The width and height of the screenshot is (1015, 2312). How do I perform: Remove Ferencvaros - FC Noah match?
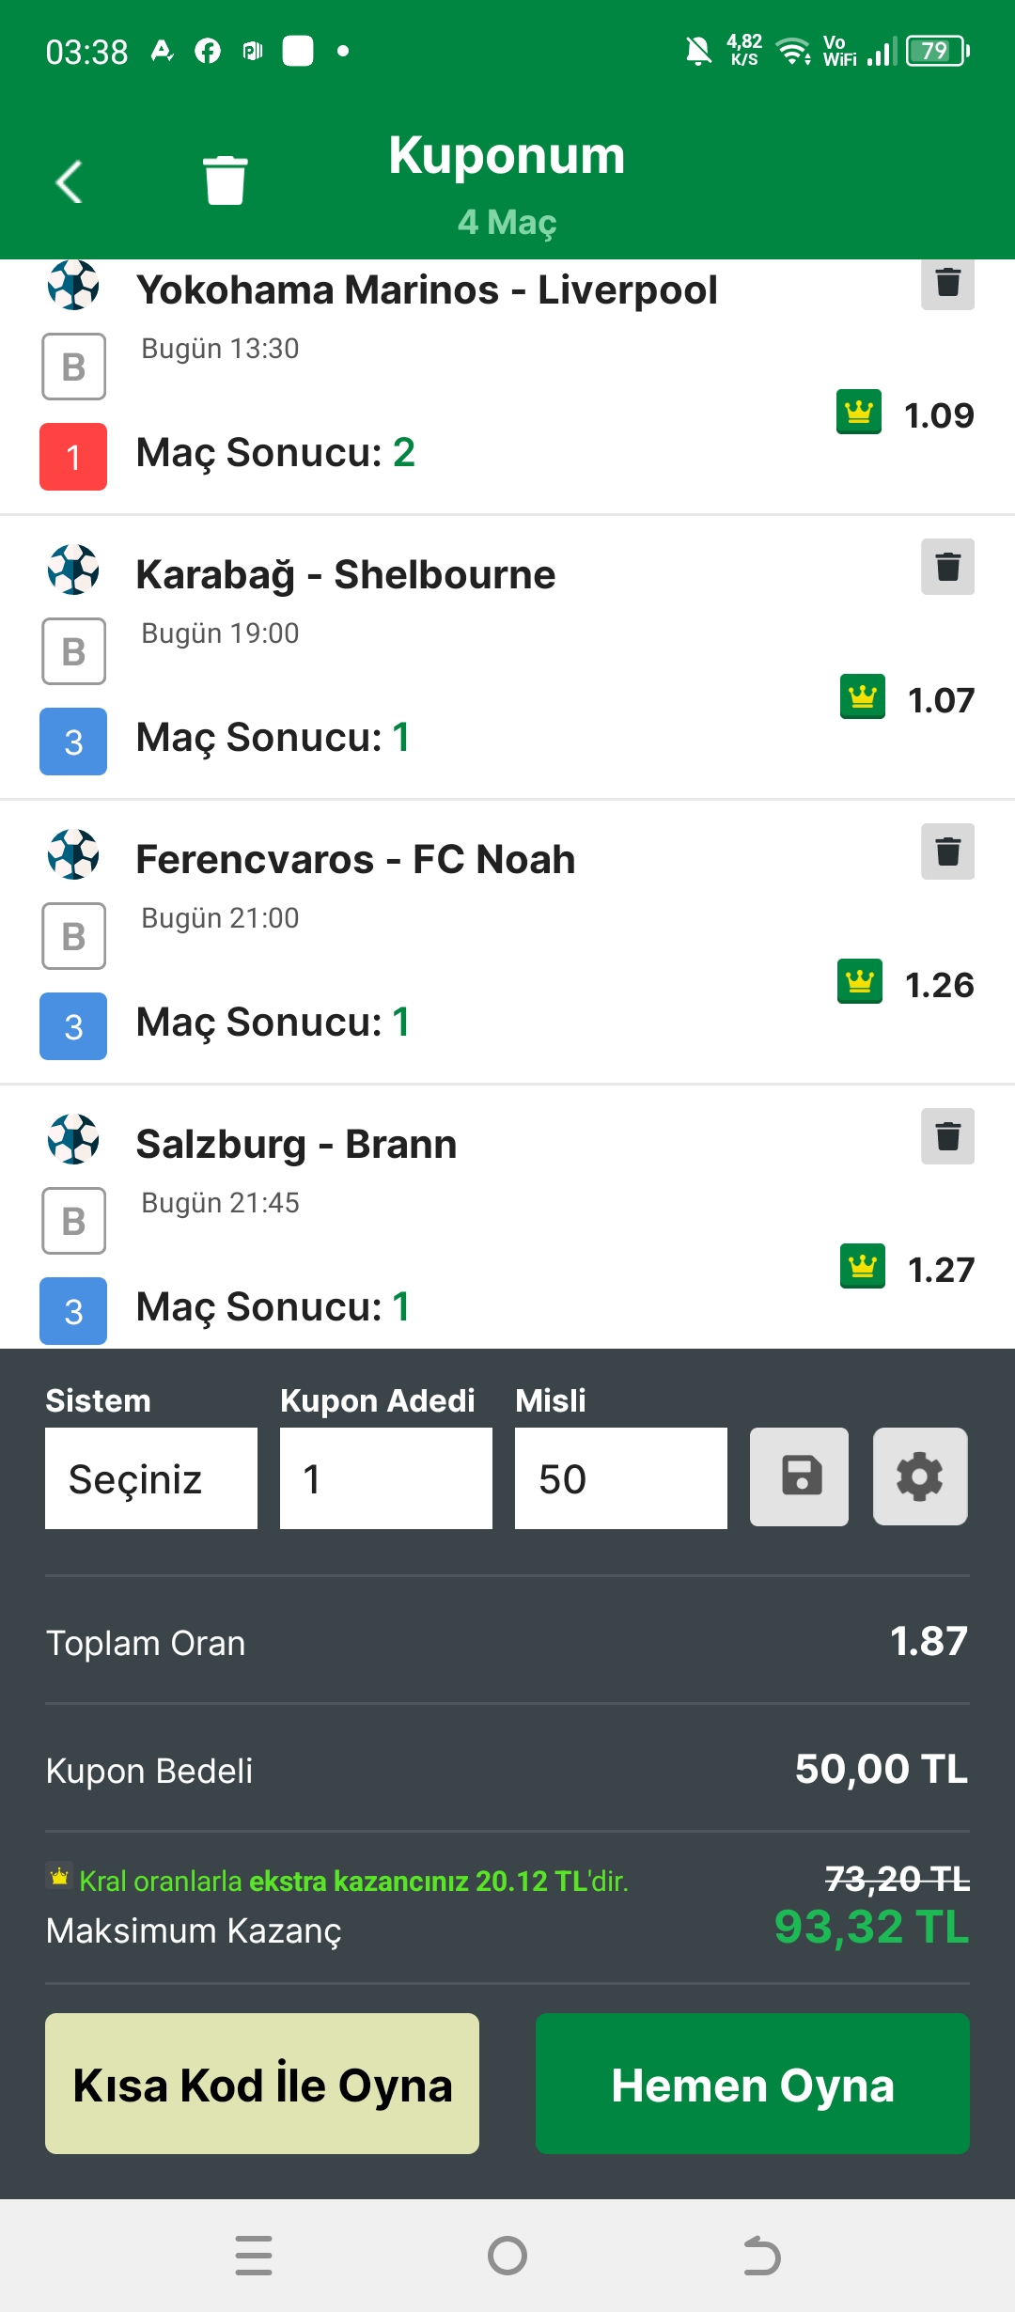pyautogui.click(x=947, y=851)
